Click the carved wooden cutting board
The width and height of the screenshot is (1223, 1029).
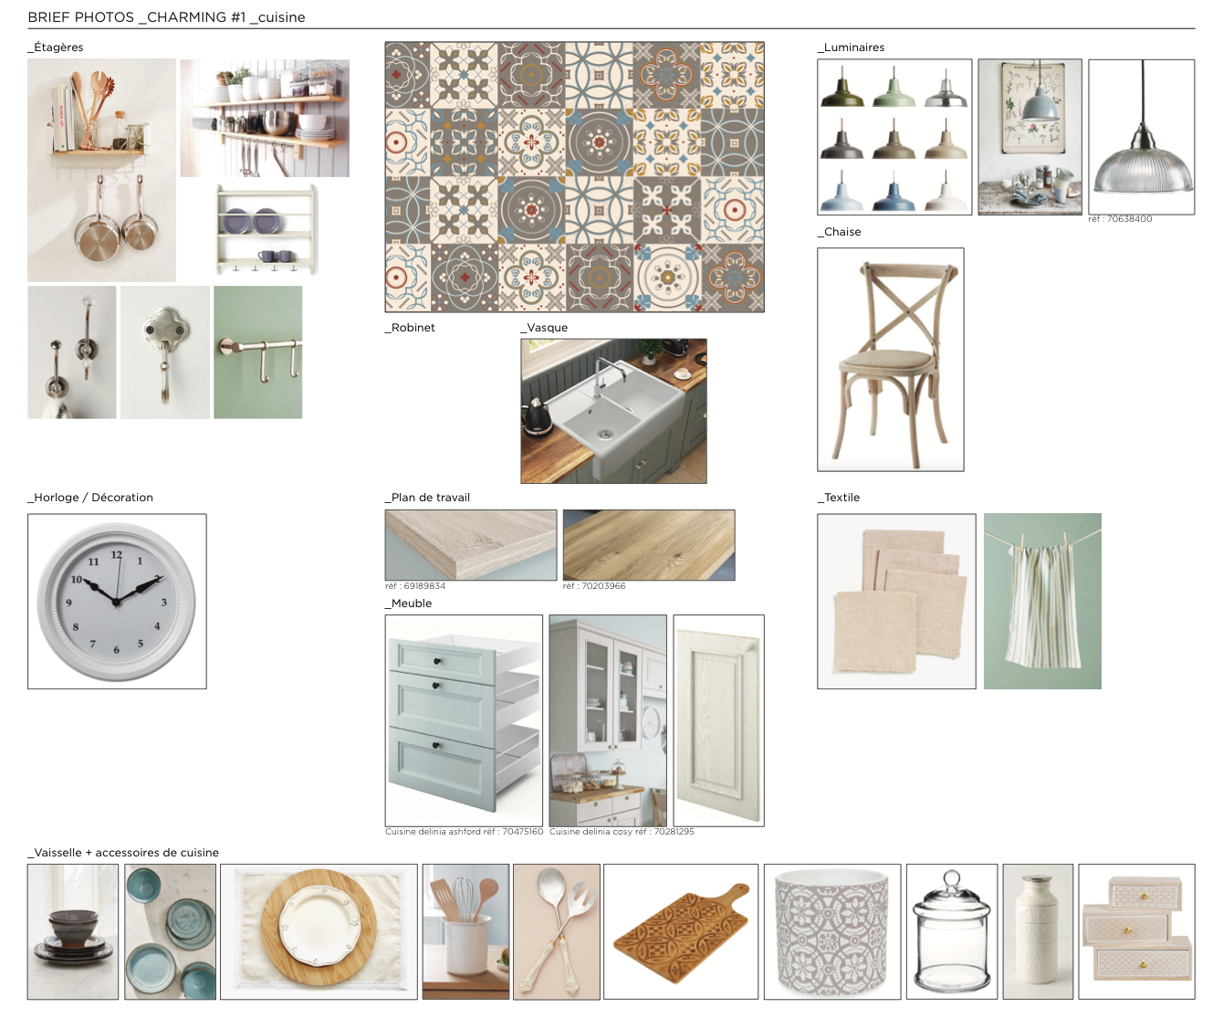coord(681,931)
